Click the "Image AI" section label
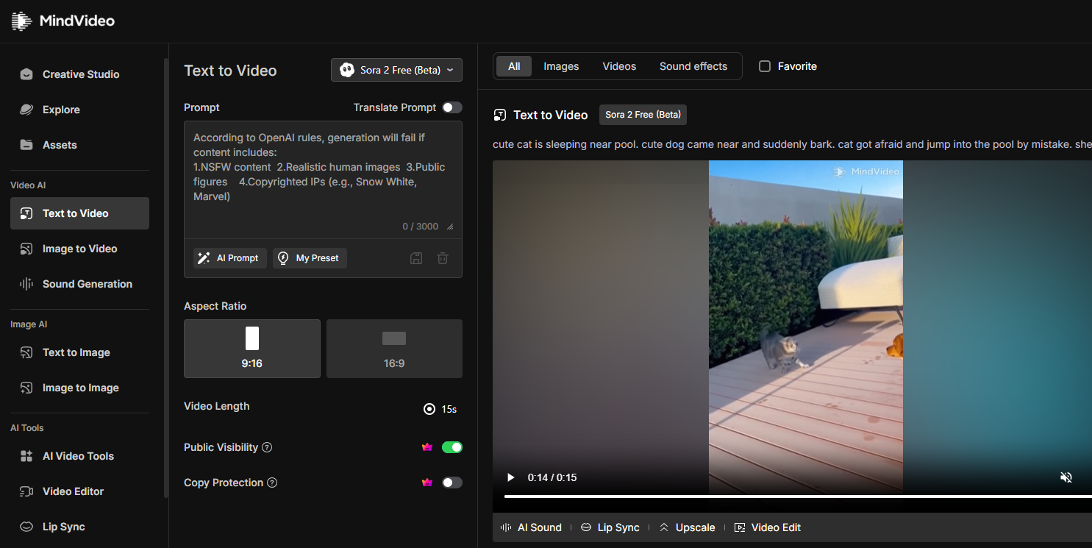This screenshot has width=1092, height=548. (29, 324)
